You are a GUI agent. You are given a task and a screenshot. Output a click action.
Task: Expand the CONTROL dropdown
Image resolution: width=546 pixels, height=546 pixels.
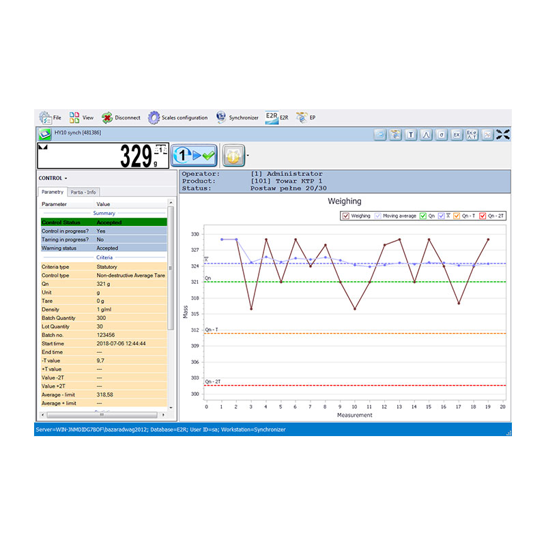tap(53, 178)
